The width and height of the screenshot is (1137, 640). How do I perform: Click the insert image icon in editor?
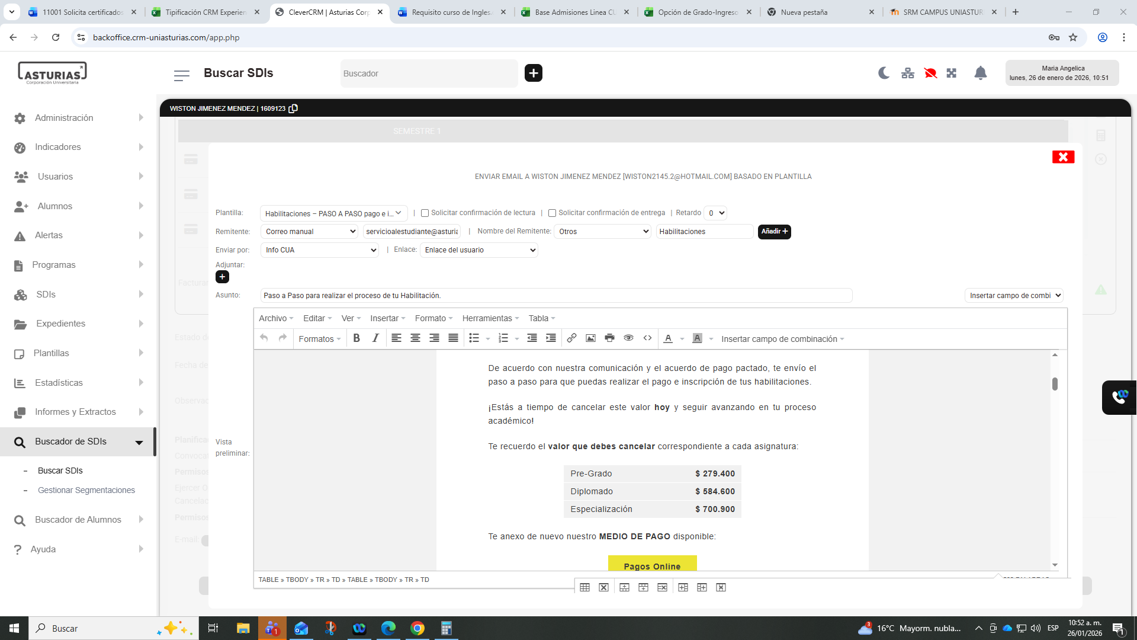pyautogui.click(x=590, y=338)
